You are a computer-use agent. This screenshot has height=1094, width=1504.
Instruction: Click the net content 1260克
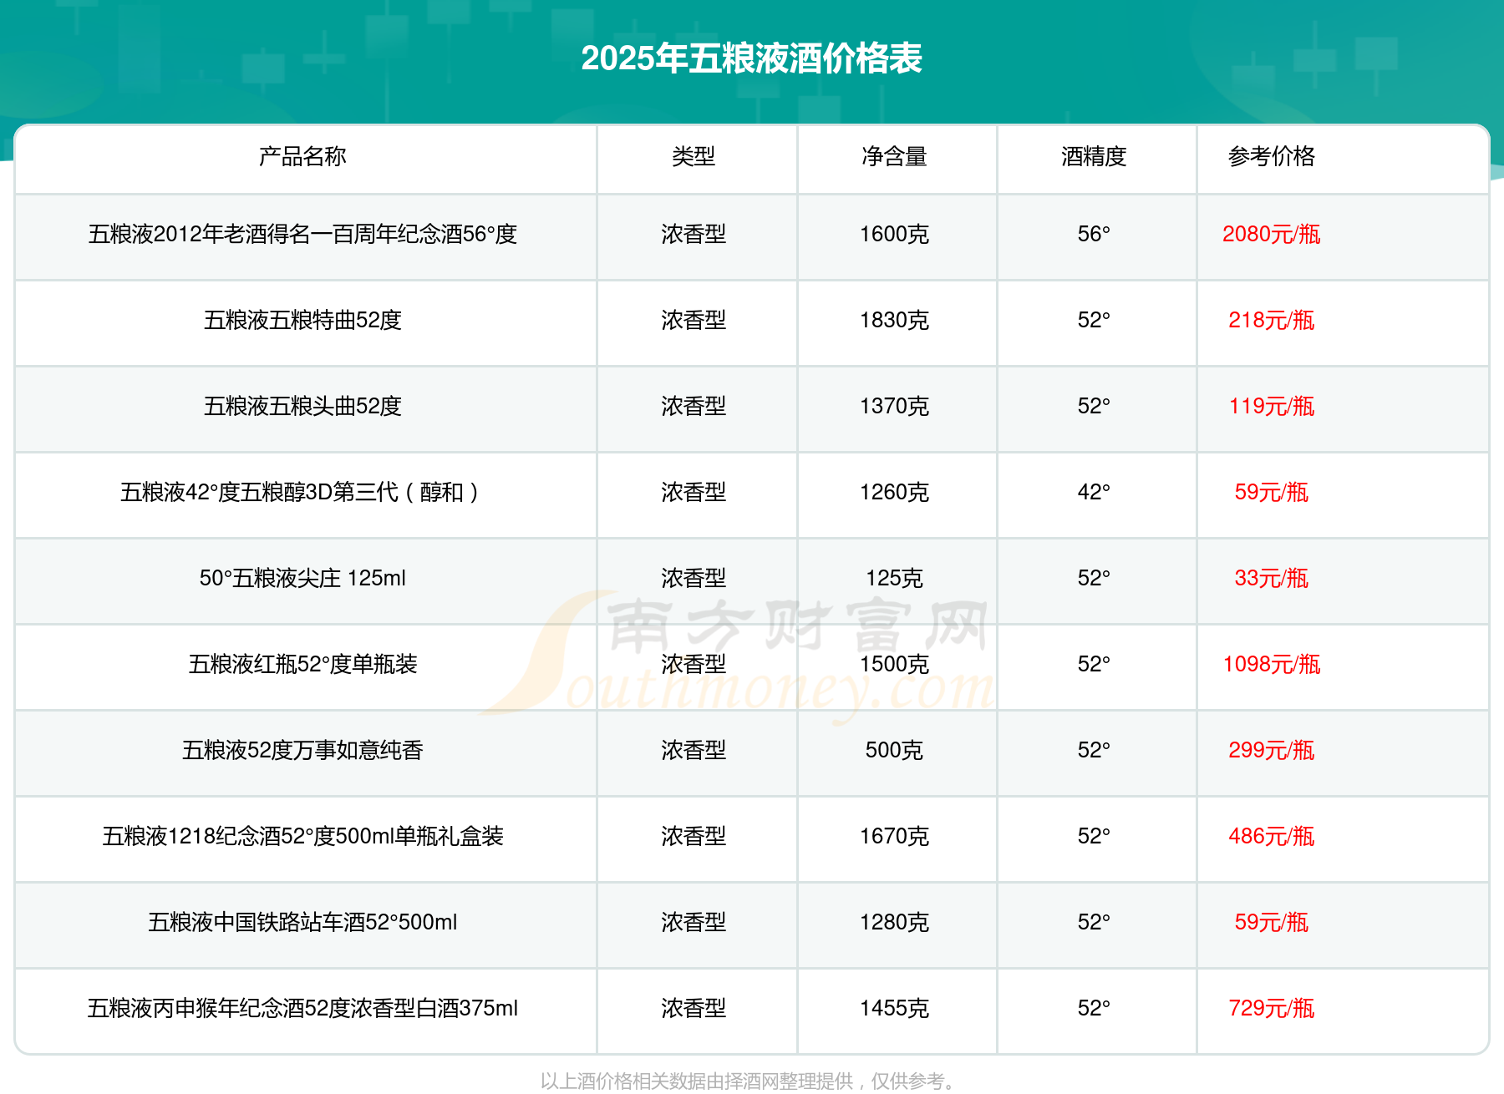pos(894,492)
